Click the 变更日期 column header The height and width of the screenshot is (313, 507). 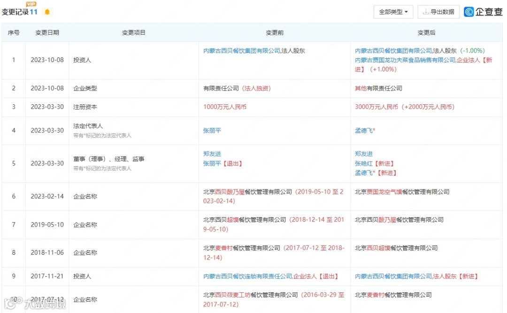(x=47, y=33)
